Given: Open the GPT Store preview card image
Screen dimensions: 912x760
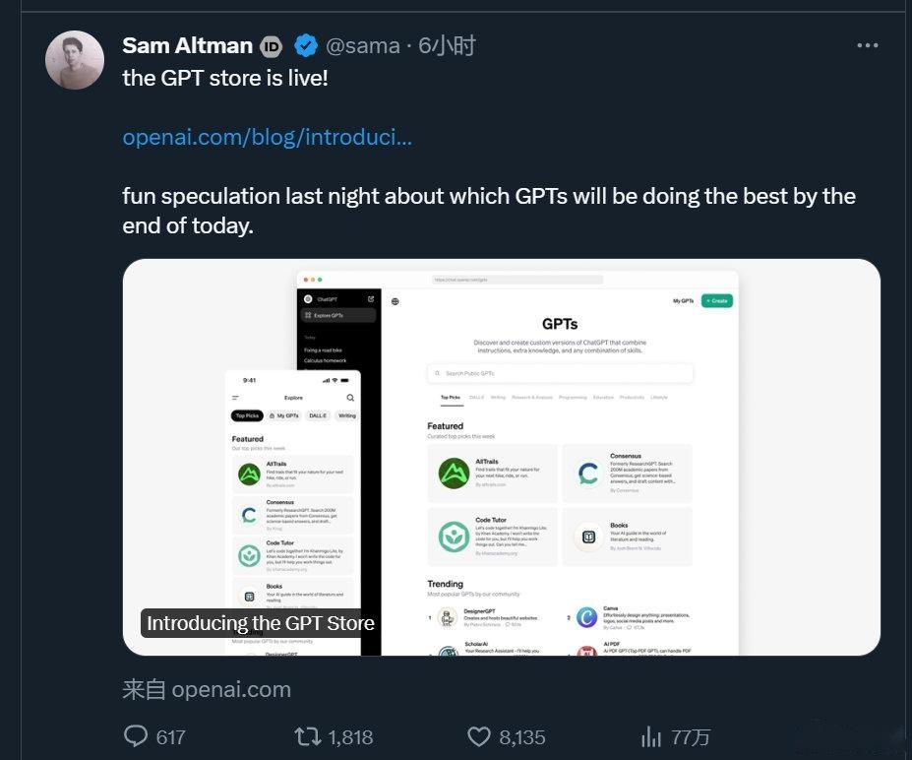Looking at the screenshot, I should [x=501, y=457].
